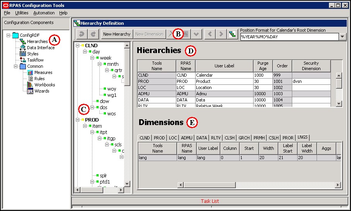The image size is (351, 211).
Task: Click the Taskflow icon
Action: tap(22, 60)
